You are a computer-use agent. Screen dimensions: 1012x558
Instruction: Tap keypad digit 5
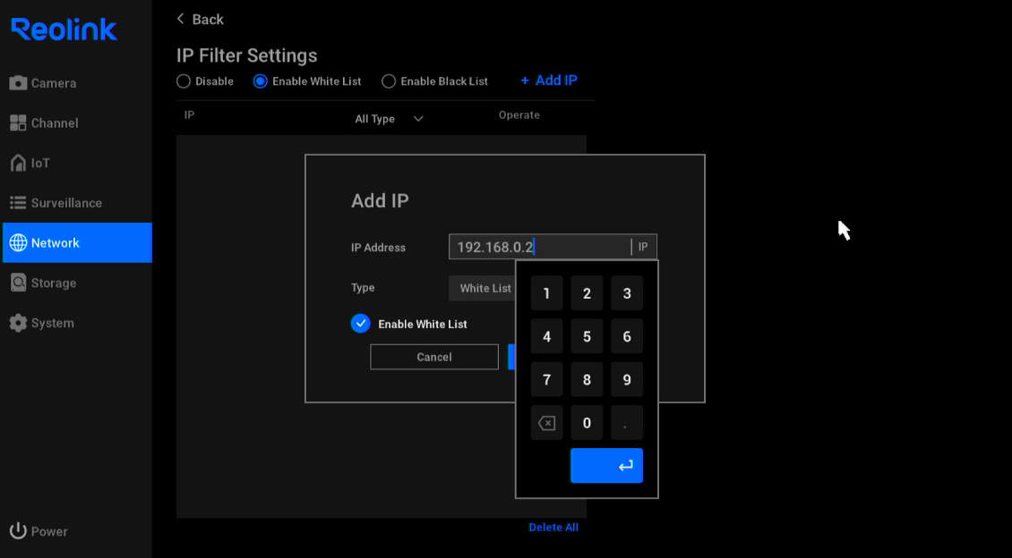pyautogui.click(x=587, y=336)
